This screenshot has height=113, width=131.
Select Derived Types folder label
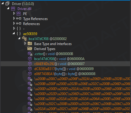(x=45, y=49)
